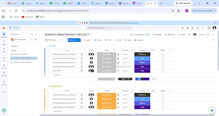Open the New to-do dropdown arrow
This screenshot has height=116, width=219.
(x=79, y=40)
